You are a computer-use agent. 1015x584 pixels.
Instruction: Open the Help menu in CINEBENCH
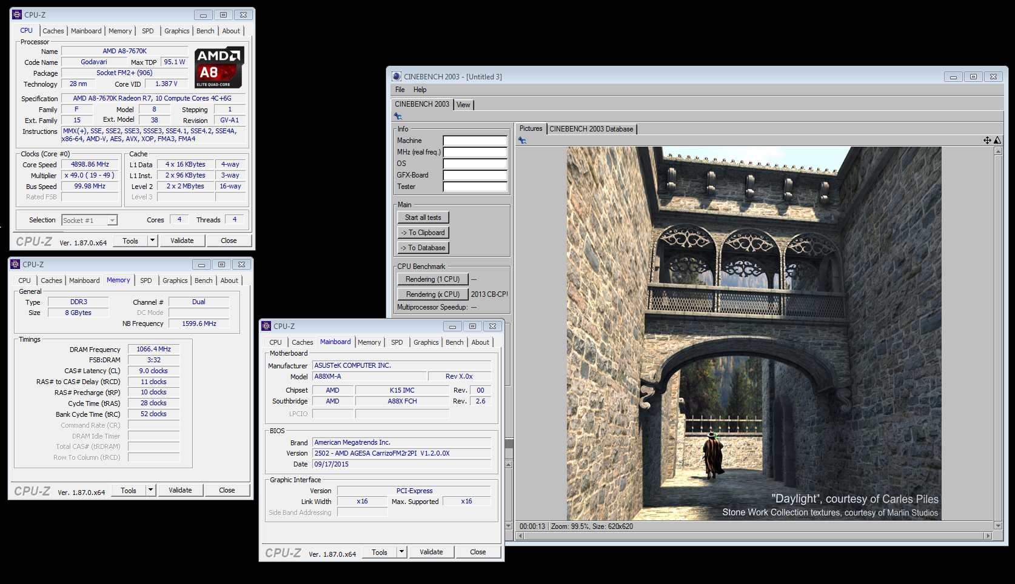tap(420, 90)
